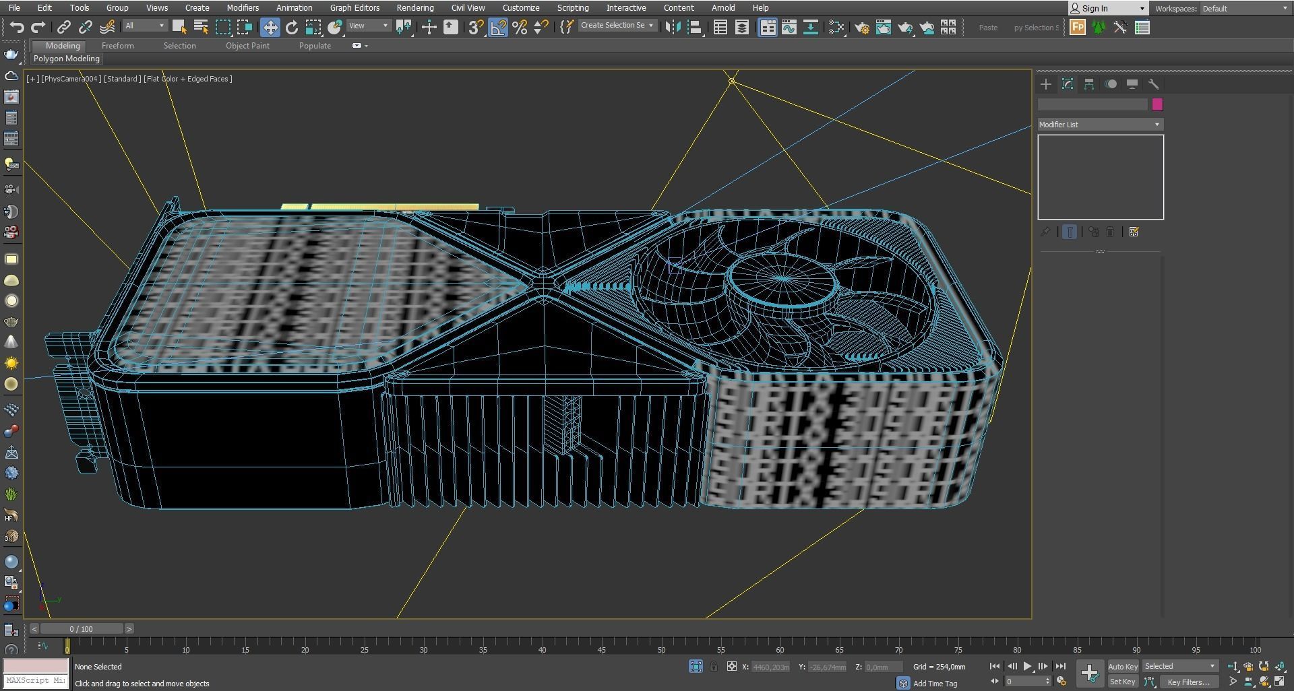Open the Graph Editors menu
This screenshot has height=691, width=1294.
355,8
